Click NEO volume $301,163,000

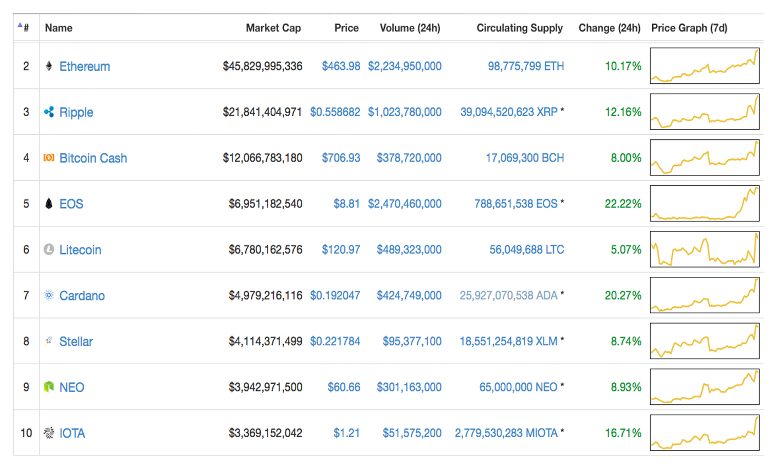click(x=409, y=386)
